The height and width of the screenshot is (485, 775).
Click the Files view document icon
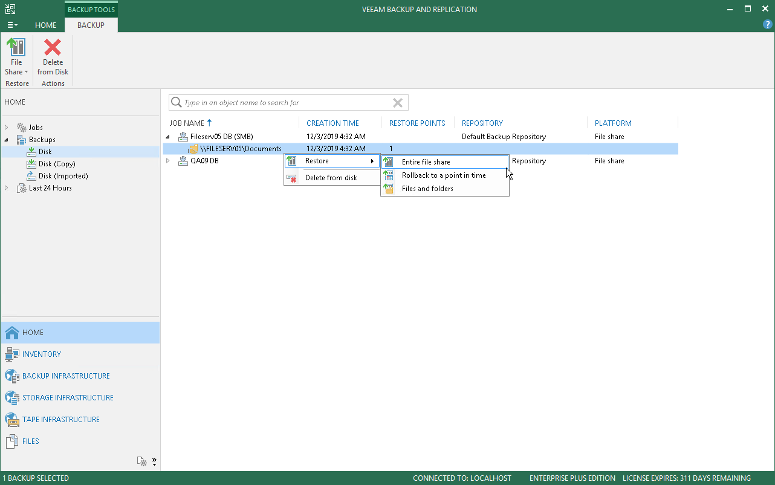click(12, 441)
